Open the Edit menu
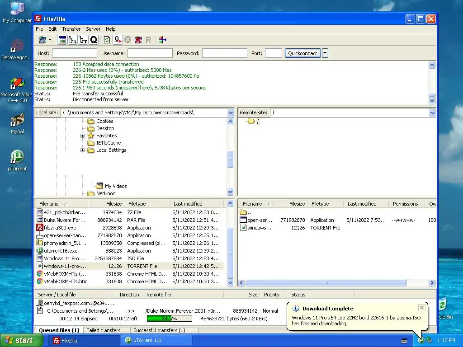 click(x=52, y=29)
